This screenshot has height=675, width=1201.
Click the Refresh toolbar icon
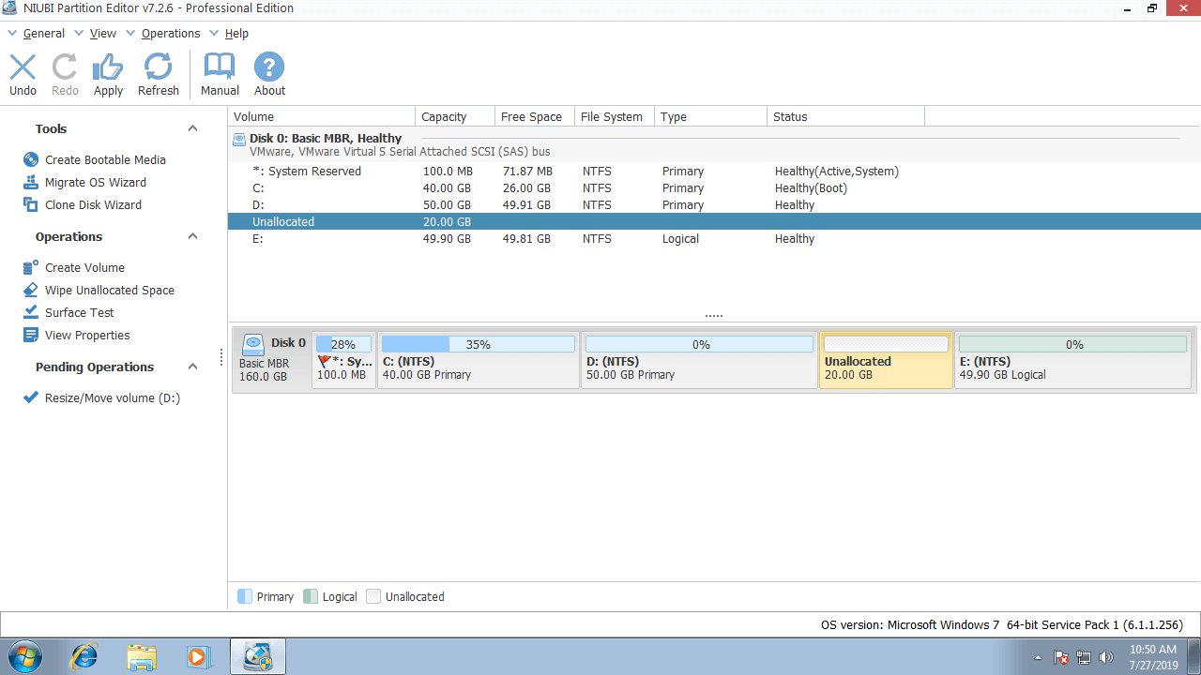point(158,68)
